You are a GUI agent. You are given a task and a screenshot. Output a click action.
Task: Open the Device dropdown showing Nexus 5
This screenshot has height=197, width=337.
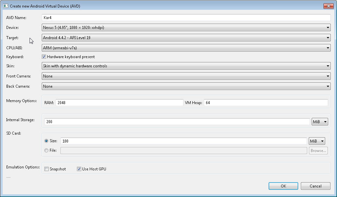click(186, 28)
